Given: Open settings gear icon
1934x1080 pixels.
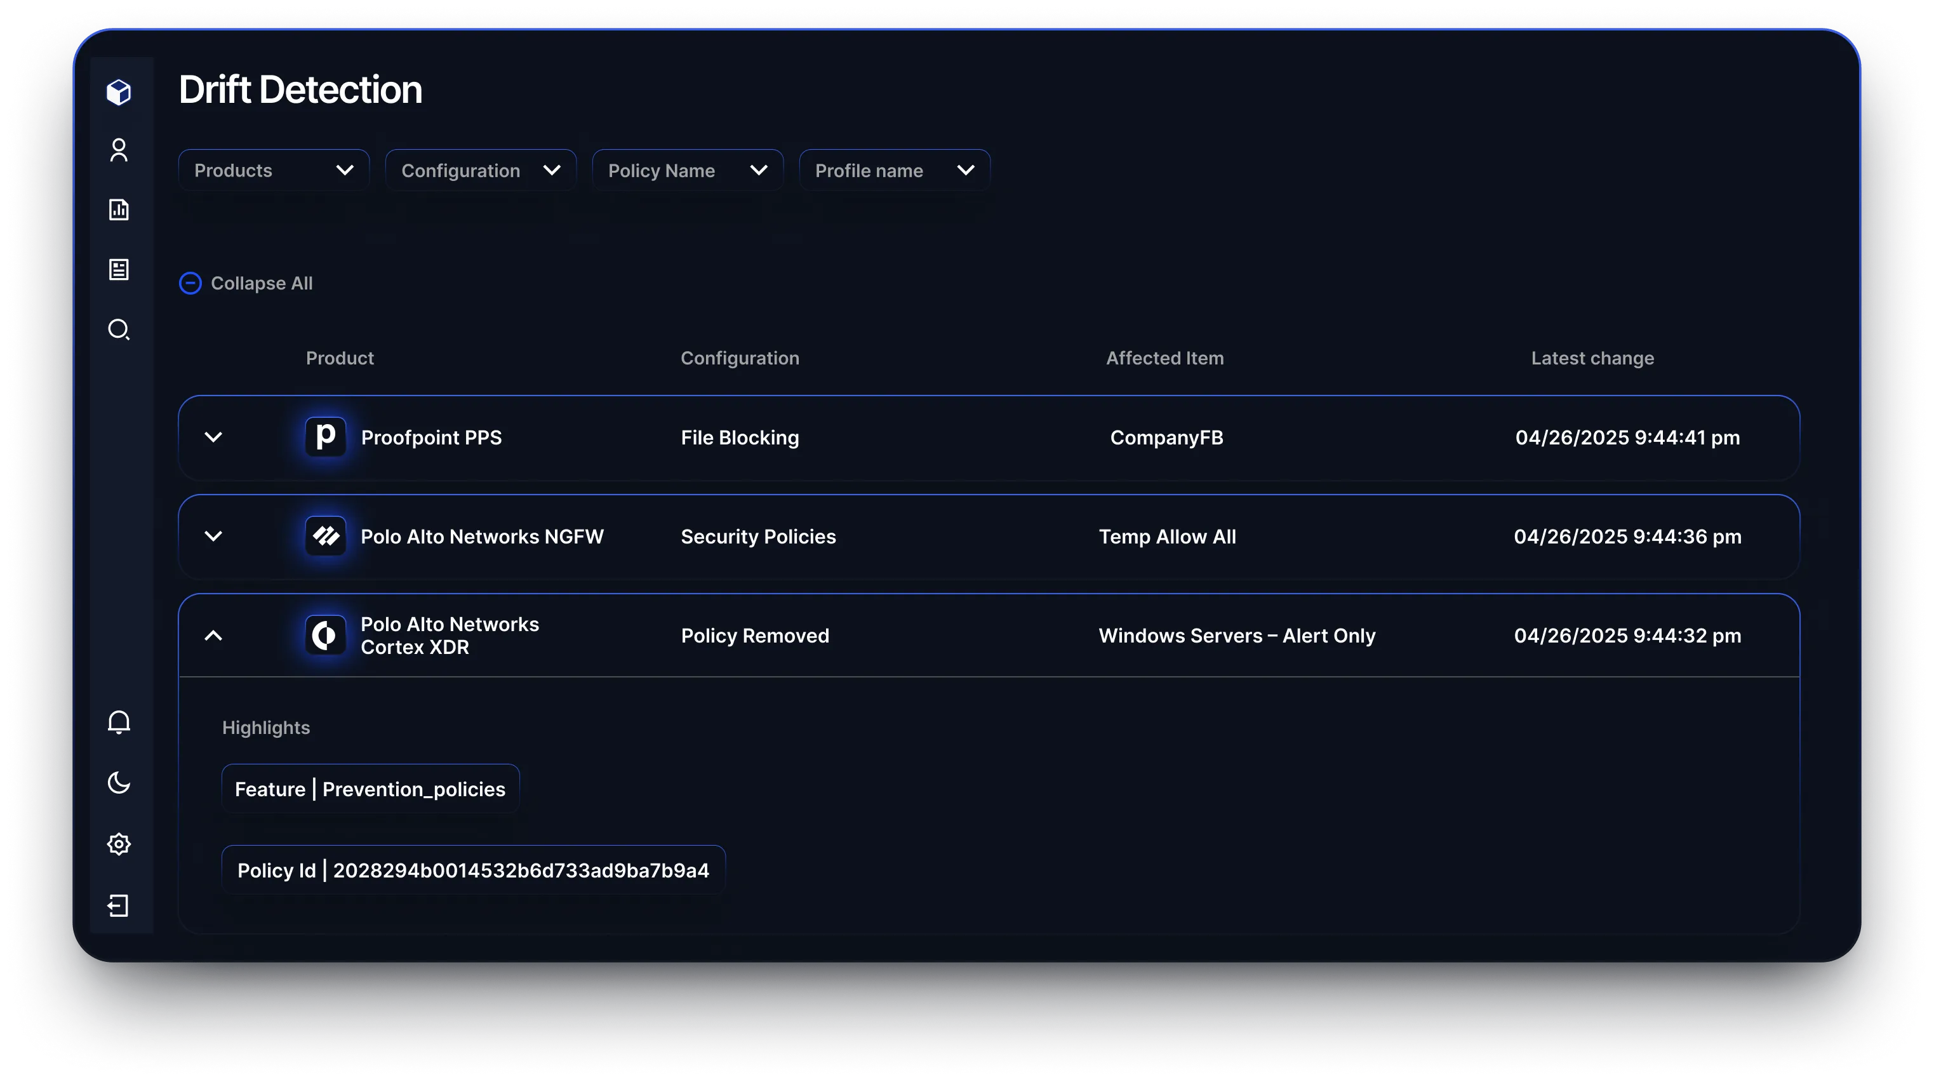Looking at the screenshot, I should [119, 844].
